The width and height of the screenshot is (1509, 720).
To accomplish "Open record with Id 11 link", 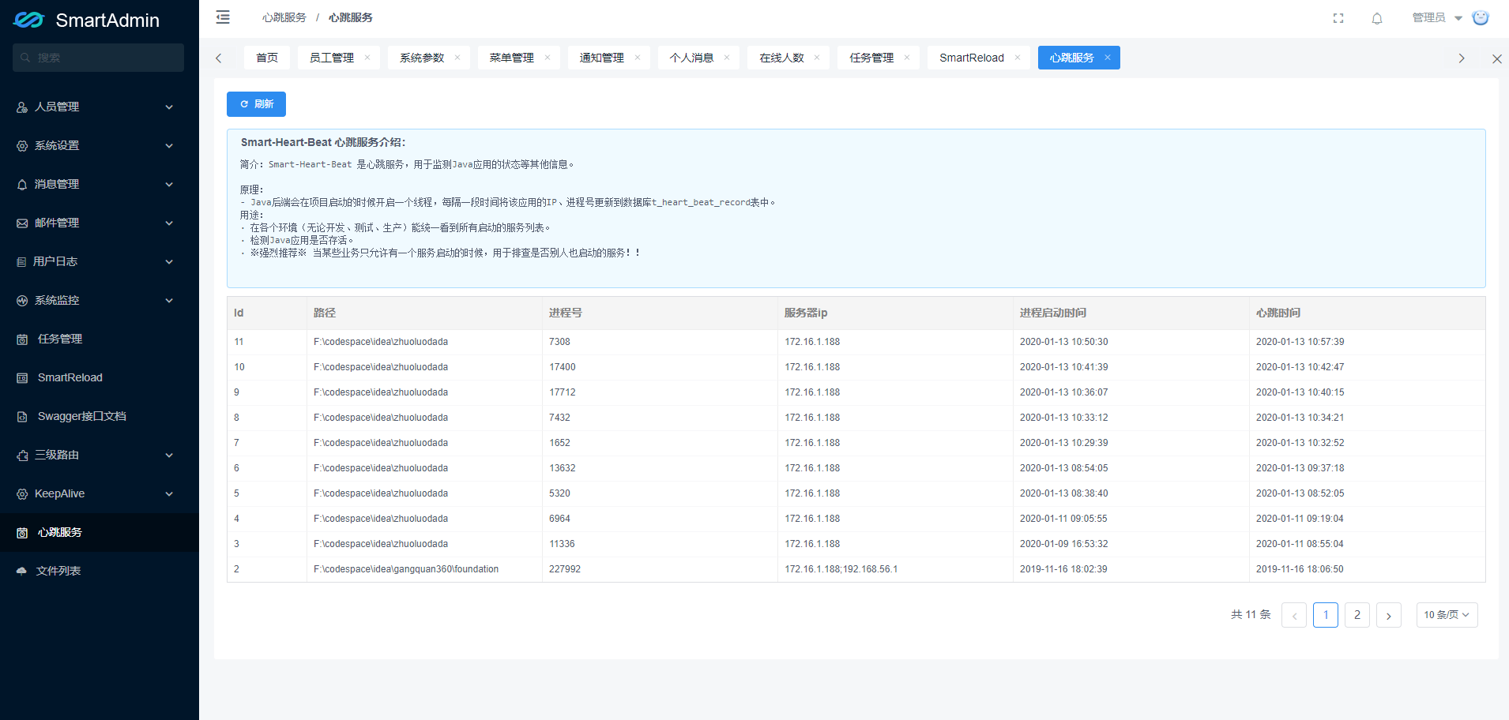I will click(x=239, y=341).
